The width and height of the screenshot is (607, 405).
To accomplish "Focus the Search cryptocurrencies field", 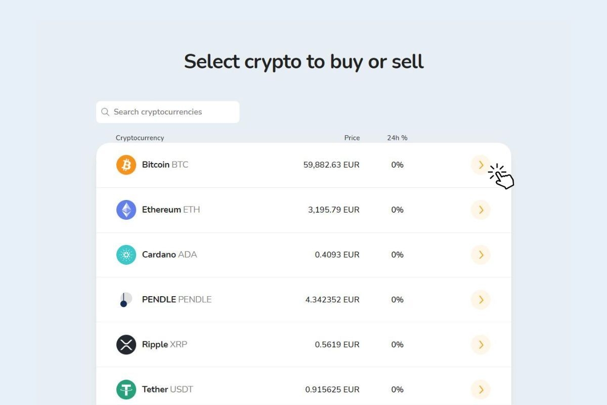I will 172,112.
